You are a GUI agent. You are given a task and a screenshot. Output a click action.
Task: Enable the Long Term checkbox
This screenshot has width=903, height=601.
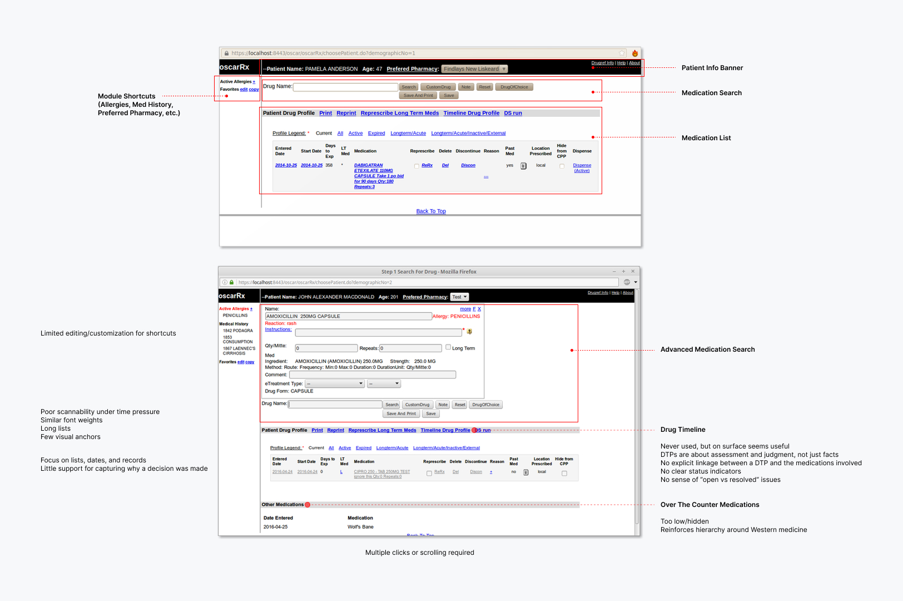pyautogui.click(x=448, y=347)
